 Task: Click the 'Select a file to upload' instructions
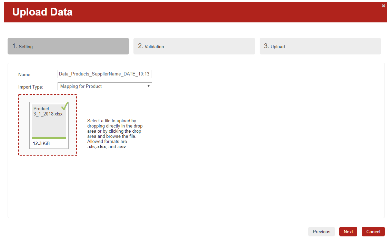click(x=115, y=134)
